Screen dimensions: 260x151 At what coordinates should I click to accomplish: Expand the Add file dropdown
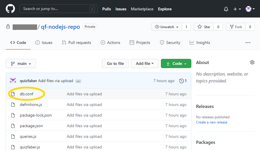click(145, 63)
